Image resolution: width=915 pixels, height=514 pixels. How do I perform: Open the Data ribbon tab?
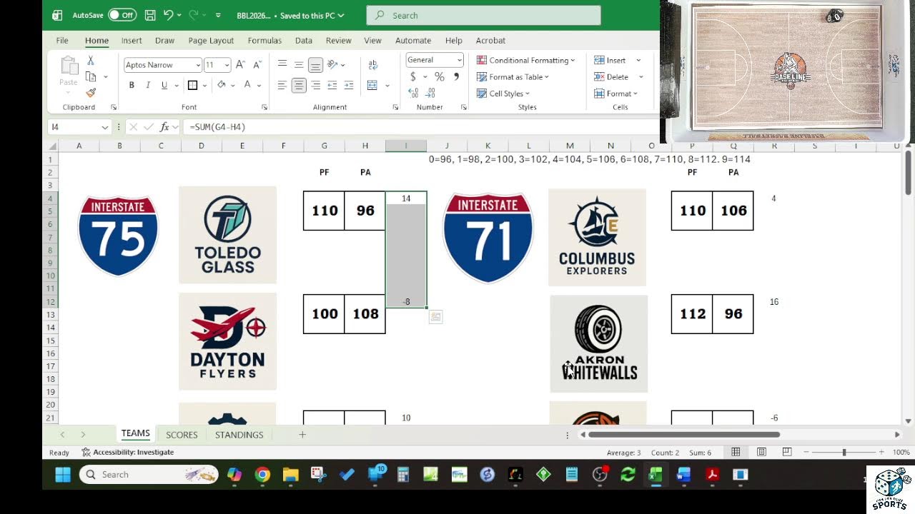[304, 41]
